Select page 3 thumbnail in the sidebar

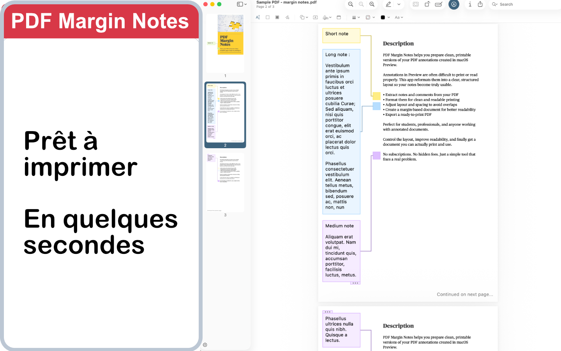coord(225,182)
